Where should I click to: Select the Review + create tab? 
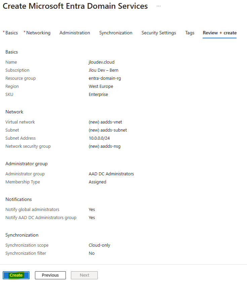point(219,33)
